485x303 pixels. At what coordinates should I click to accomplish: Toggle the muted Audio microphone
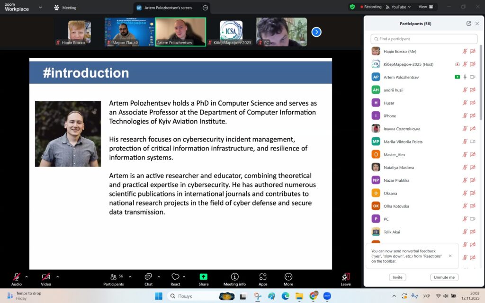17,277
